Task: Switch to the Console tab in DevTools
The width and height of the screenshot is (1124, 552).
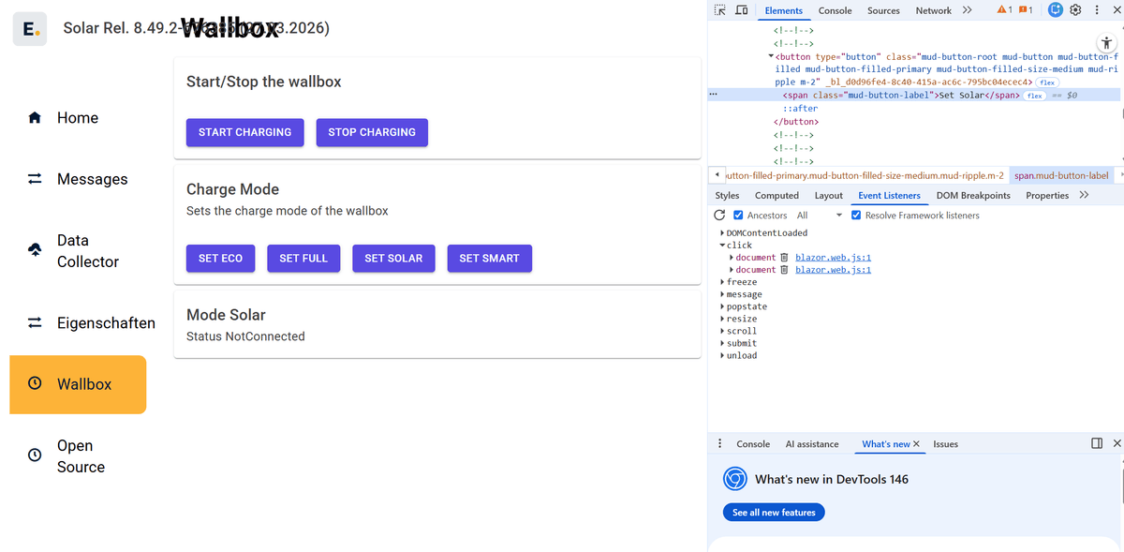Action: tap(834, 10)
